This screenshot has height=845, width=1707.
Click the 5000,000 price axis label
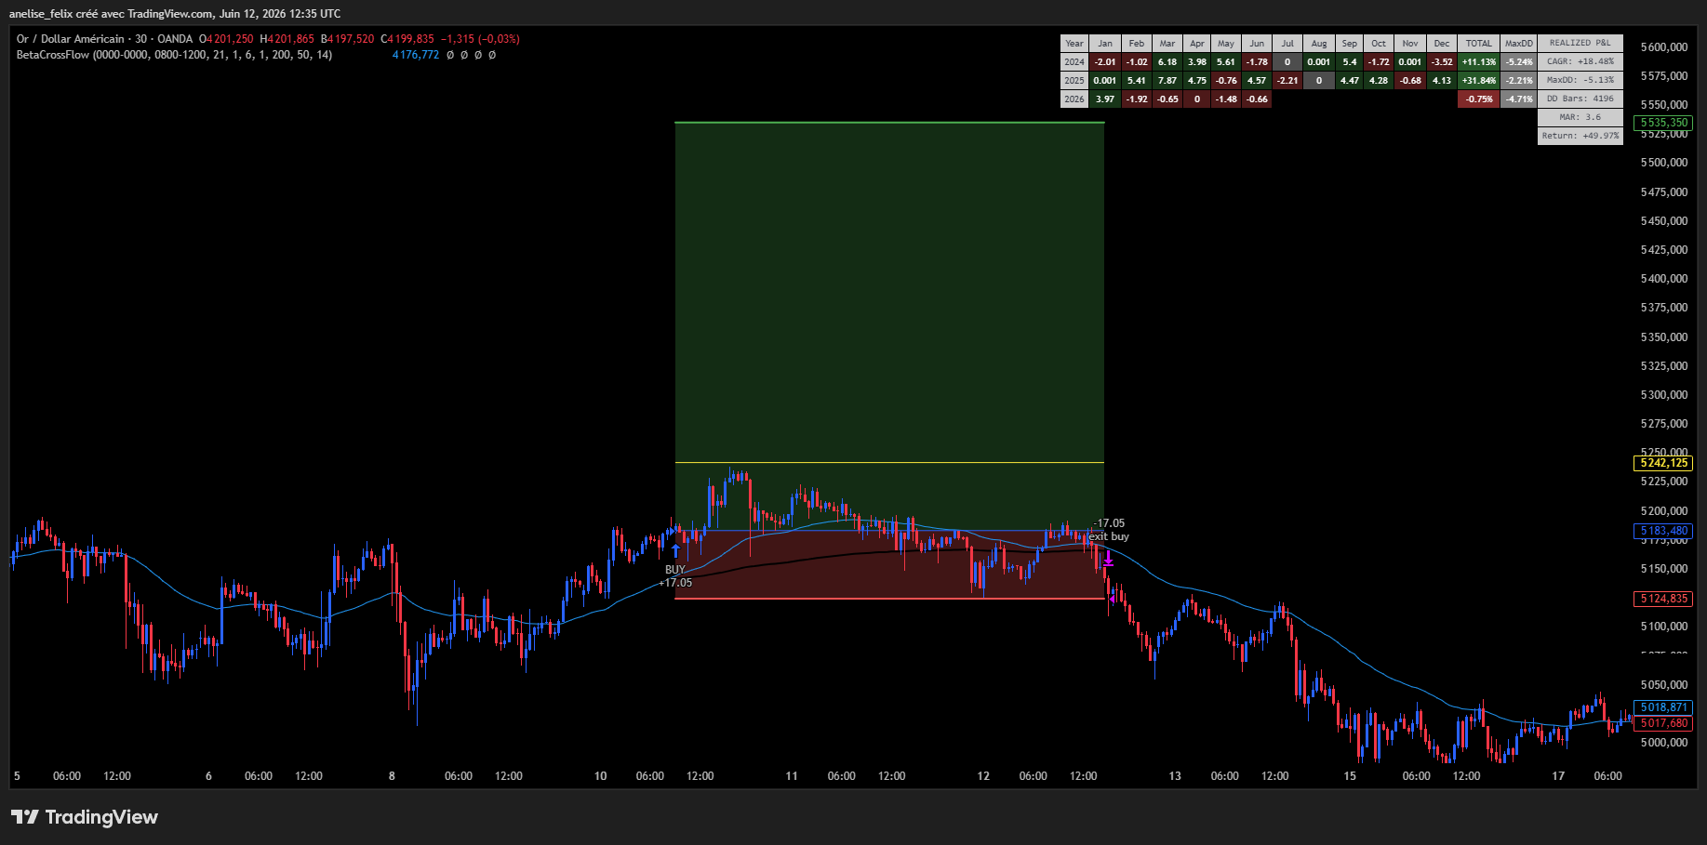click(1664, 743)
